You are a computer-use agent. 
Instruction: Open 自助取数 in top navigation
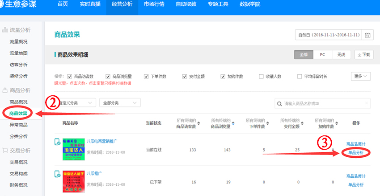click(x=186, y=4)
